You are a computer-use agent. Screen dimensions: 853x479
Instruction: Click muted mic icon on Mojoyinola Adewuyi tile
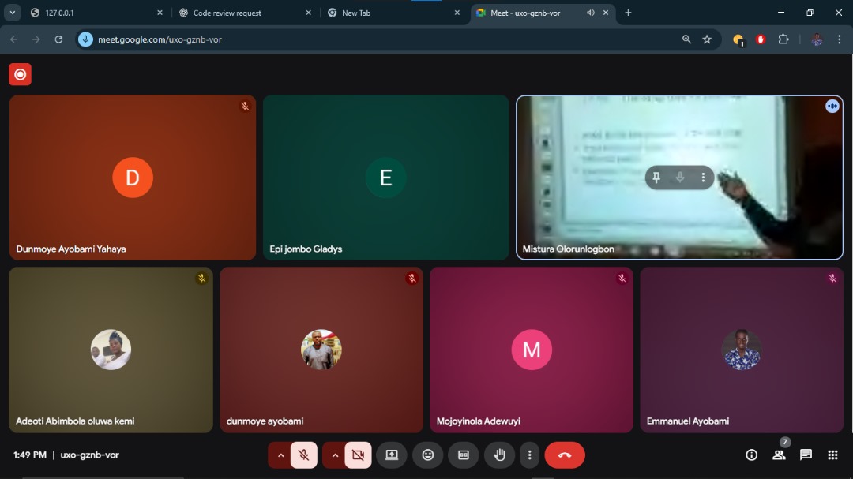tap(622, 279)
